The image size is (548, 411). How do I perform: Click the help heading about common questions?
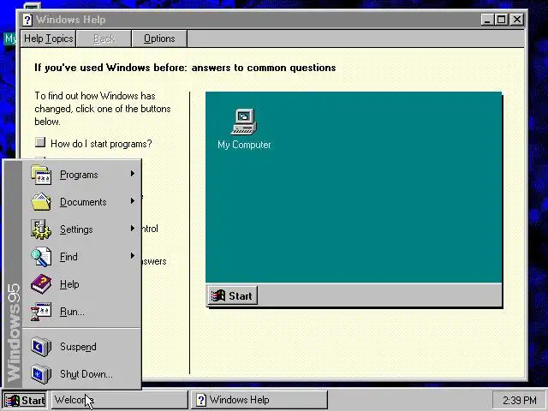185,68
